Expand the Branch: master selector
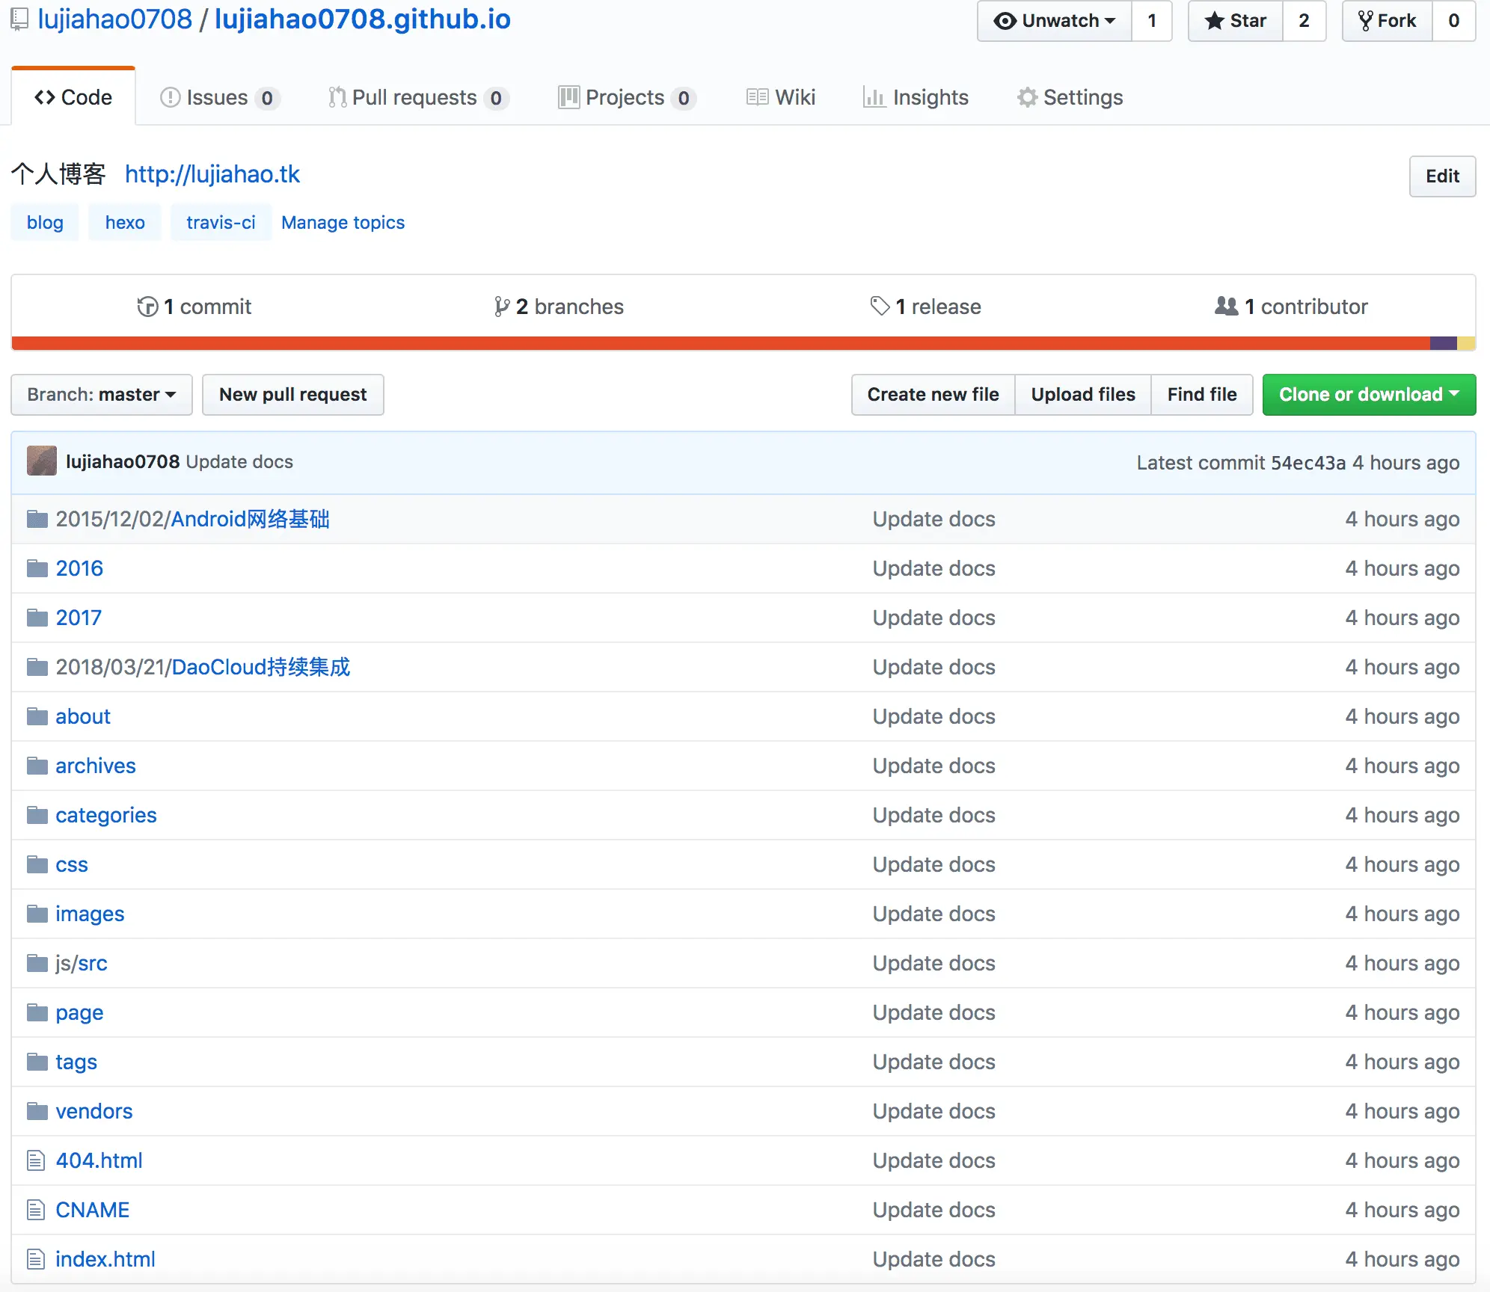1490x1292 pixels. [x=102, y=395]
